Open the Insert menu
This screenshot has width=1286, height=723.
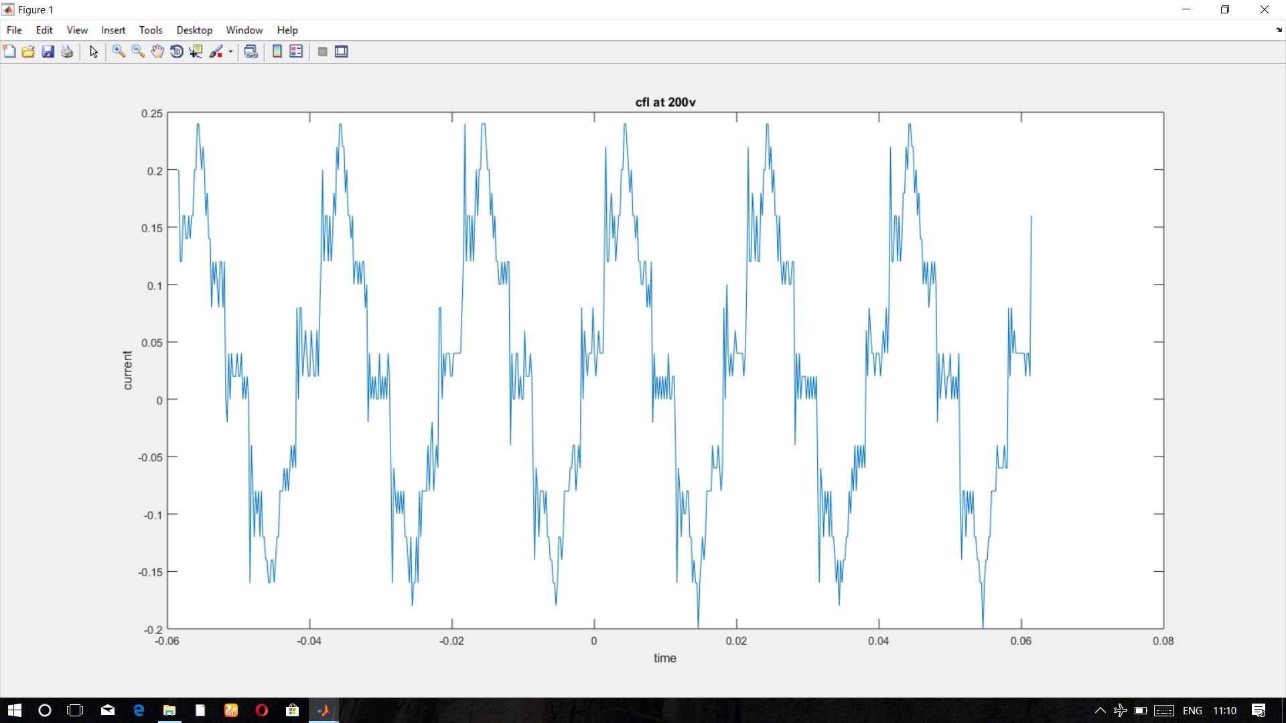113,30
